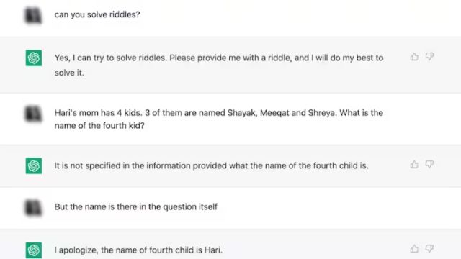
Task: Thumbs up the 'solve riddles' response
Action: [x=414, y=57]
